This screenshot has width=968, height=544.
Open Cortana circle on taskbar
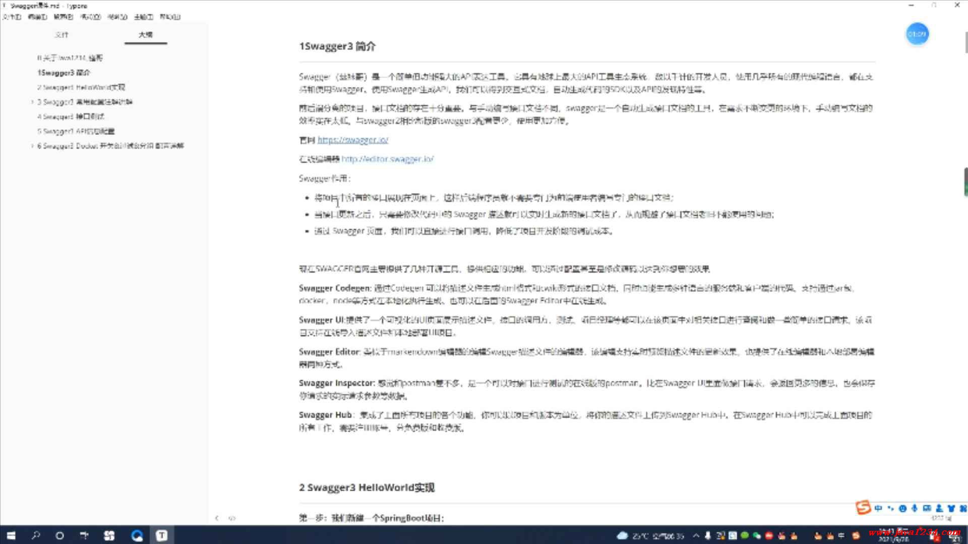(59, 535)
